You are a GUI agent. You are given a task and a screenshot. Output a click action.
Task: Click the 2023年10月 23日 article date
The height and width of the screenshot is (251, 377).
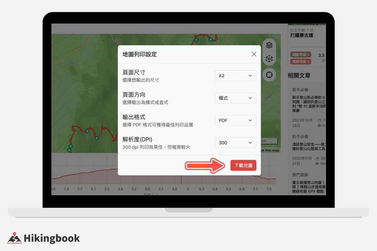click(302, 123)
